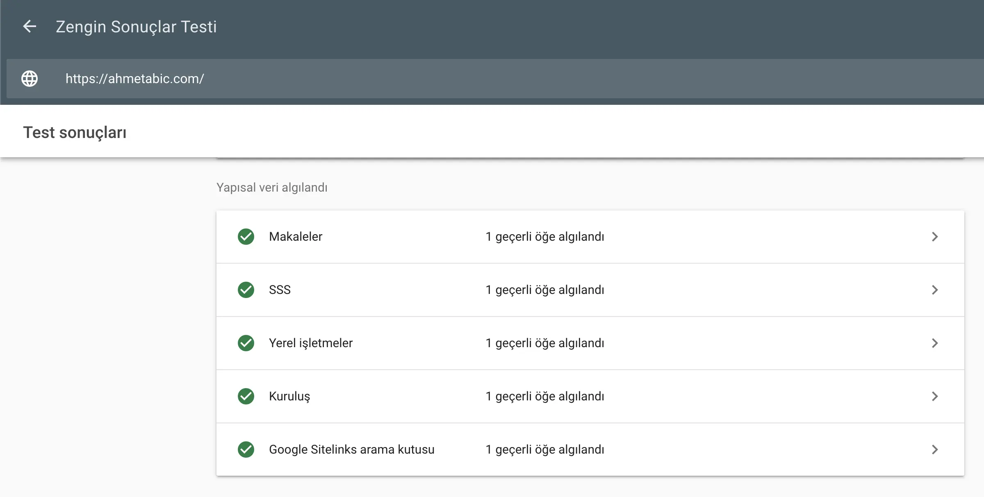Open the Makaleler structured data label

pyautogui.click(x=296, y=237)
